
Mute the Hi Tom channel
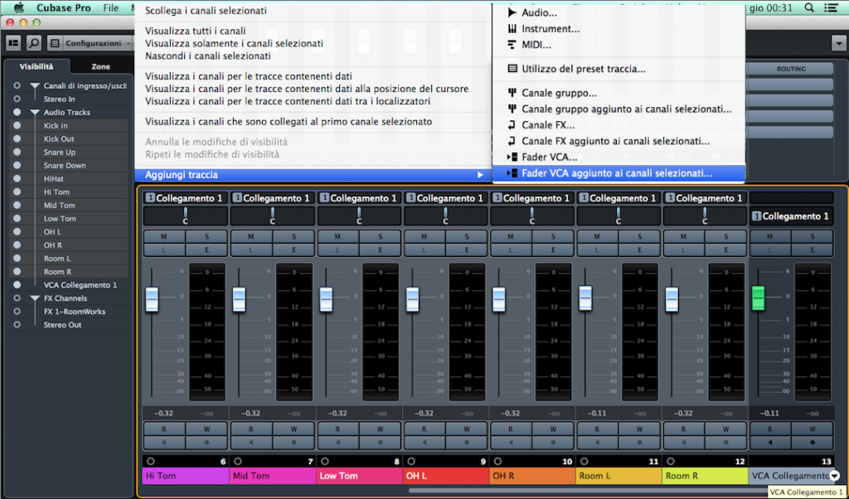point(164,236)
